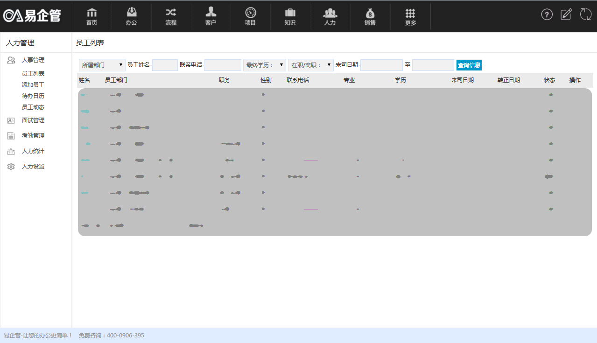Click the 办公 office icon
This screenshot has width=597, height=343.
131,14
